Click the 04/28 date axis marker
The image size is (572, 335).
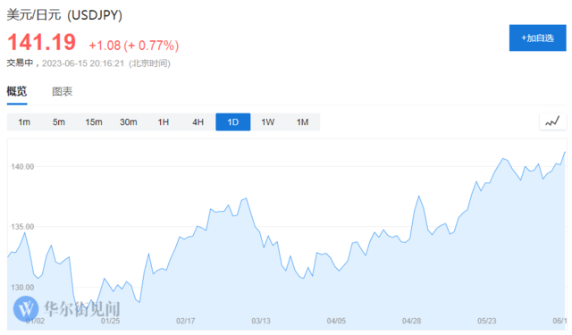point(411,321)
